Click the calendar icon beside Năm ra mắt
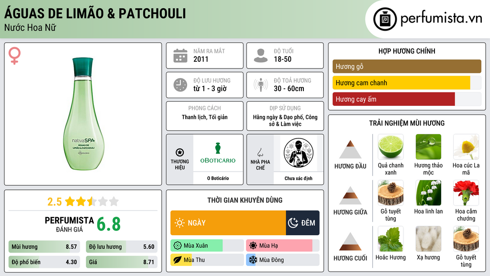 click(180, 56)
